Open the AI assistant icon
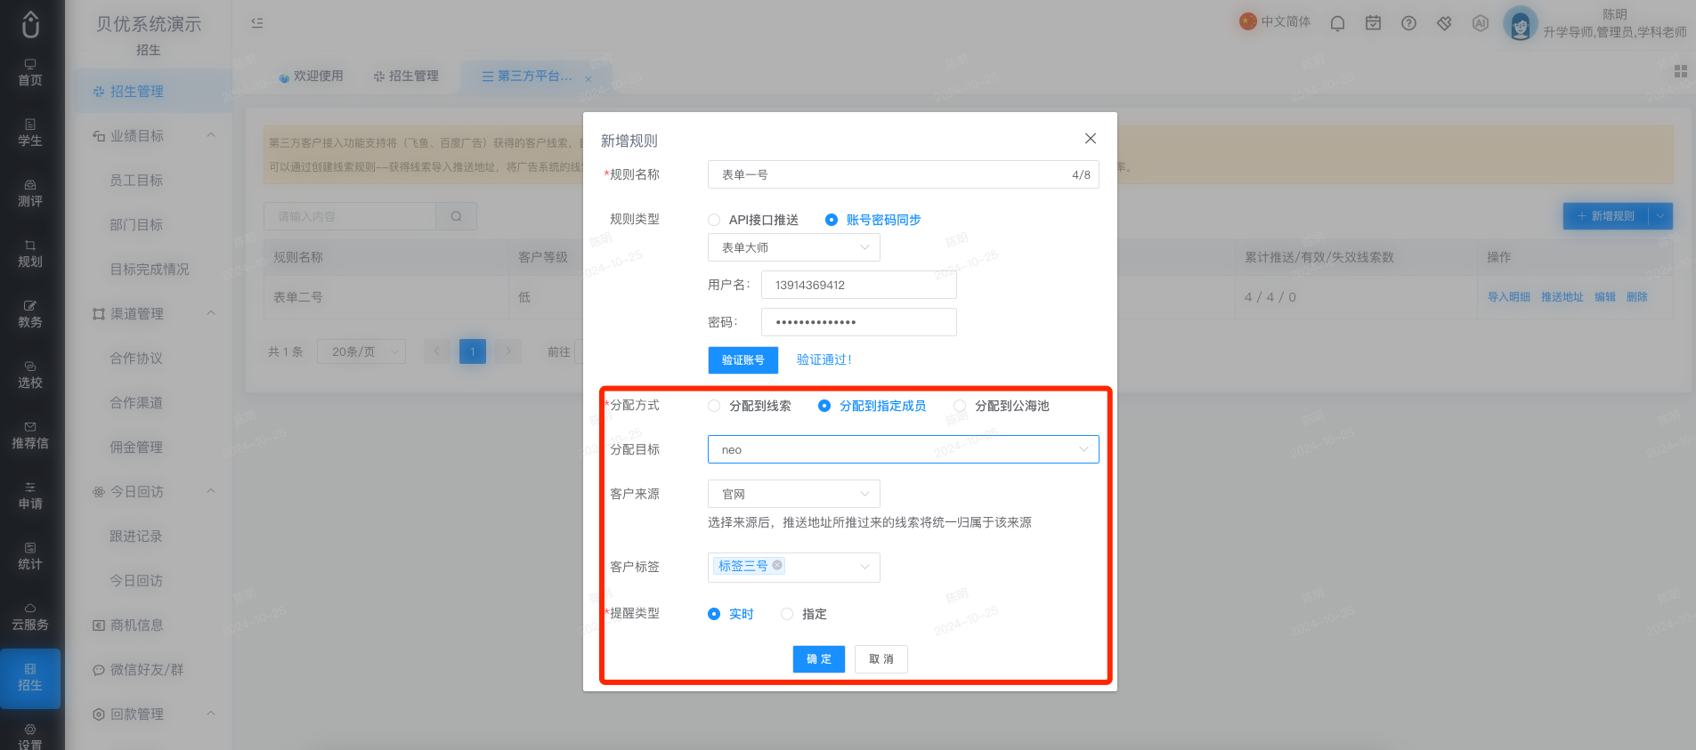 1480,23
